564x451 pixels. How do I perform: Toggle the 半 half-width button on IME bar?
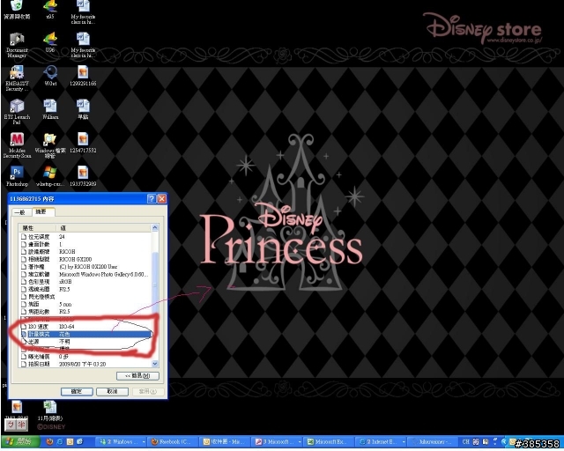(x=21, y=425)
